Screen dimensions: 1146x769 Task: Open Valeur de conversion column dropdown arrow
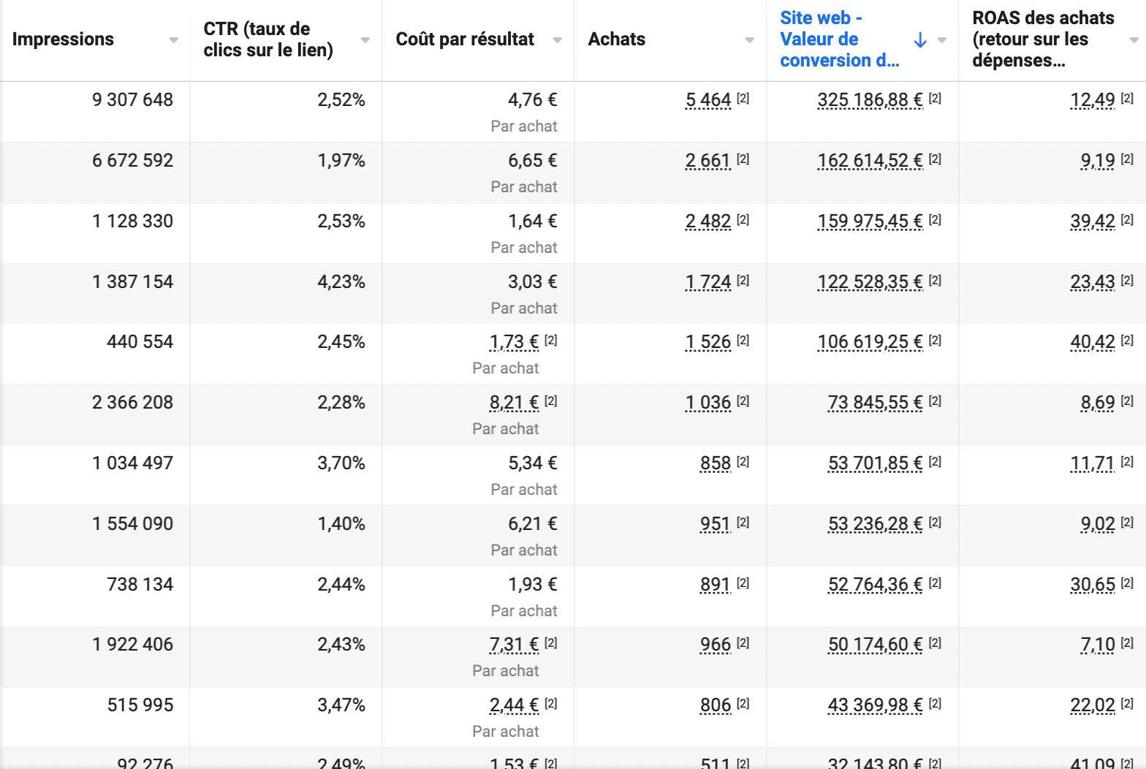[x=942, y=40]
